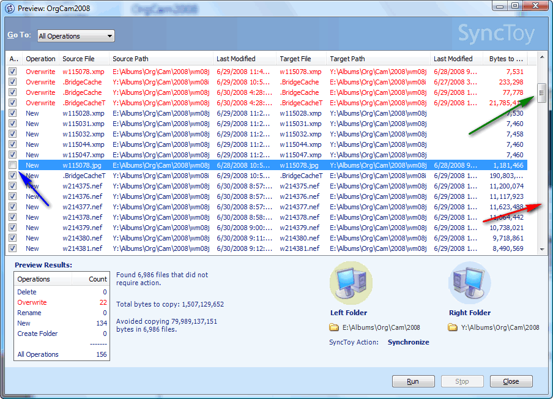
Task: Click the Close button
Action: click(x=511, y=381)
